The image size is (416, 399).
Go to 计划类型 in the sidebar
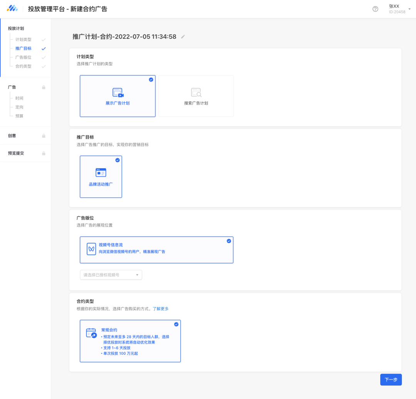23,40
